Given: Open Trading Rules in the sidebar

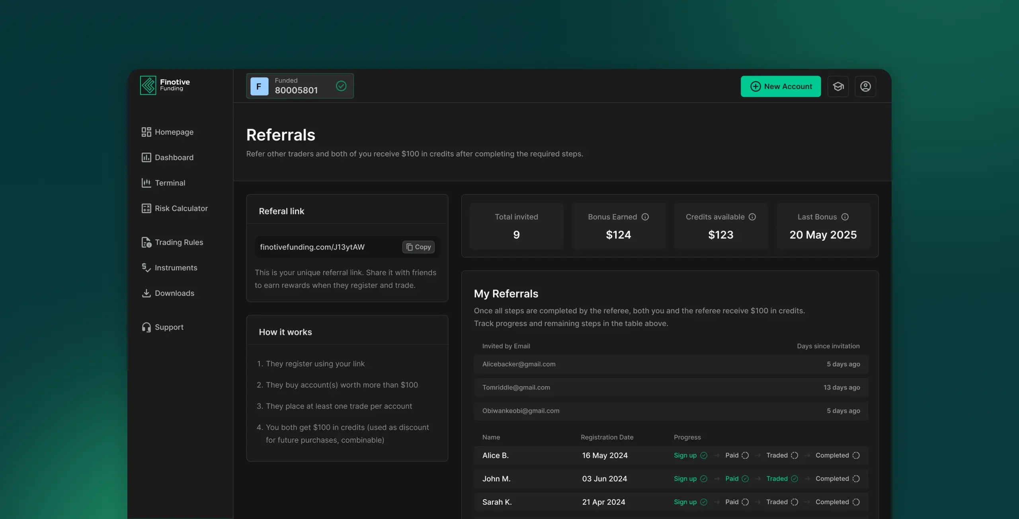Looking at the screenshot, I should point(172,242).
